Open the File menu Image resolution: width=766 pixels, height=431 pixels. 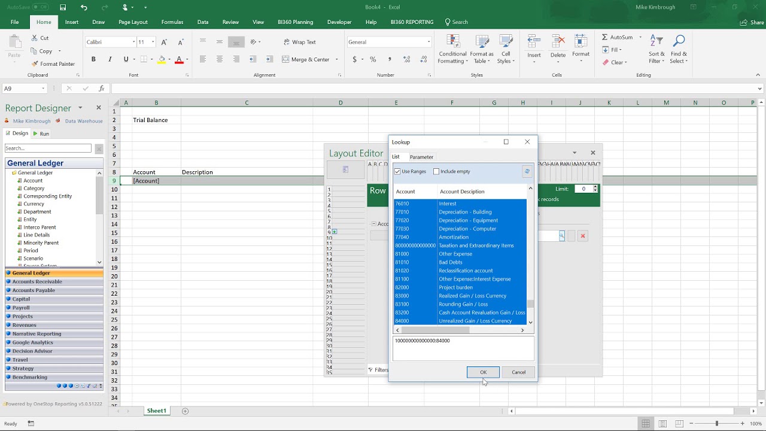(x=14, y=22)
